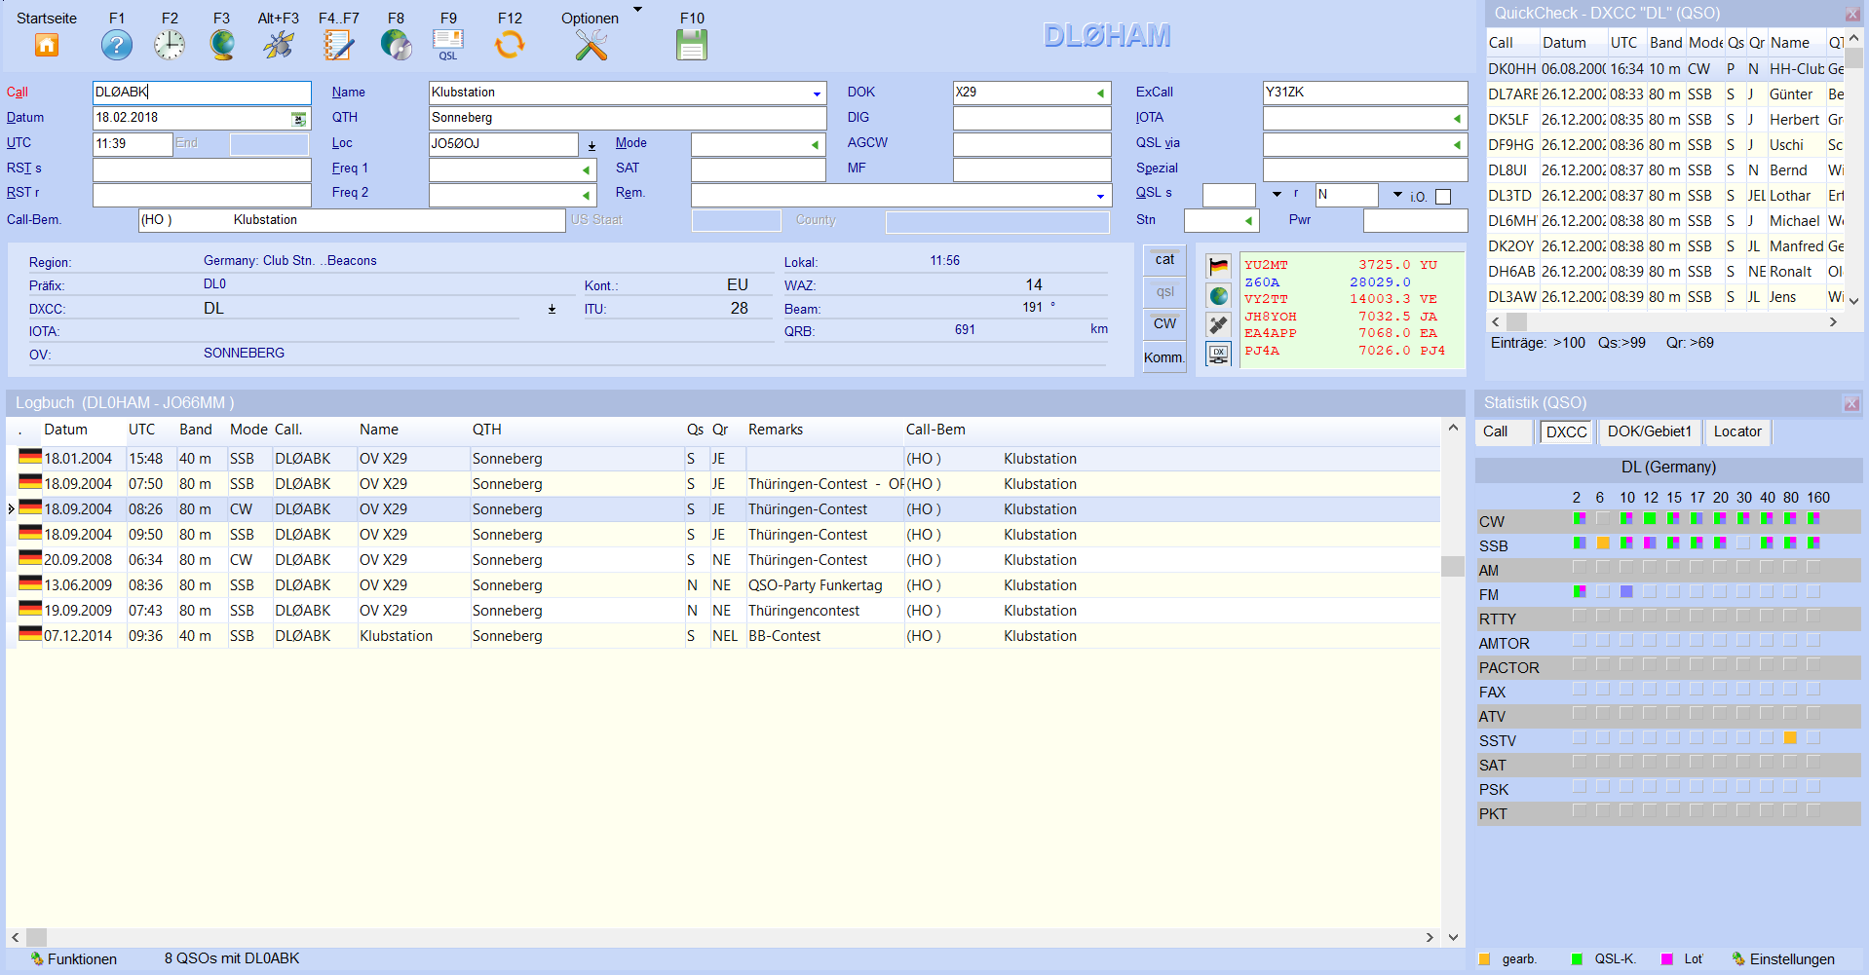Open the Mode field selector arrow
This screenshot has width=1869, height=975.
point(815,145)
